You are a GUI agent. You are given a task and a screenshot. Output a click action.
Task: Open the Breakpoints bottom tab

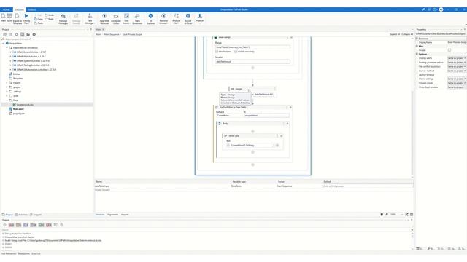[24, 254]
